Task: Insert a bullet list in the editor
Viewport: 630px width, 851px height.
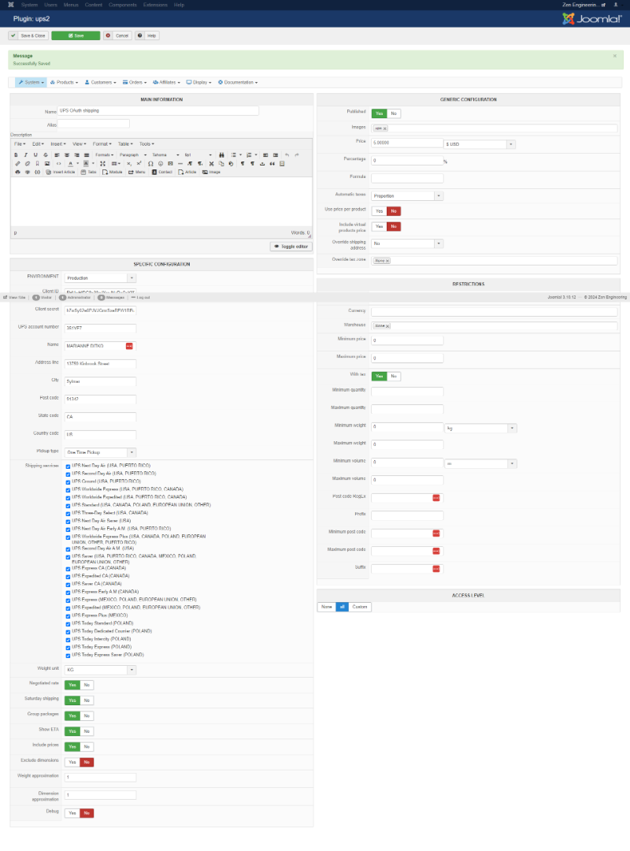Action: pyautogui.click(x=234, y=155)
